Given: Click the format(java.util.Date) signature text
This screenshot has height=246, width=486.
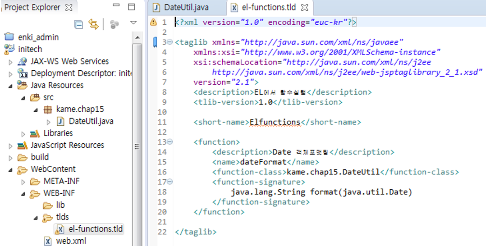Looking at the screenshot, I should point(361,192).
